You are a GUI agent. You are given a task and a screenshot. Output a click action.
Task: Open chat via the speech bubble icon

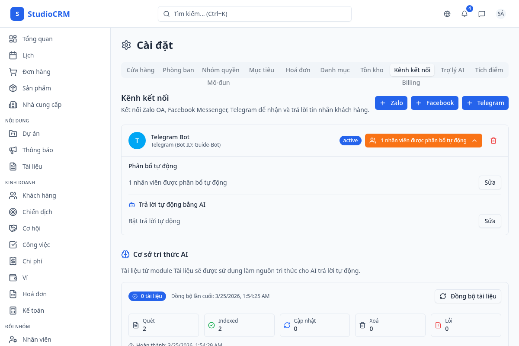pyautogui.click(x=481, y=14)
